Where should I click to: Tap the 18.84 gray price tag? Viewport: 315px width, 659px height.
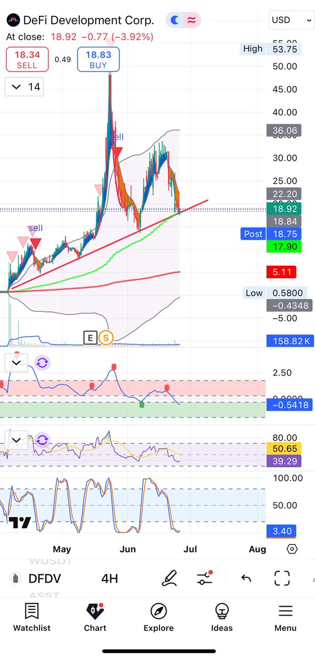(x=284, y=221)
